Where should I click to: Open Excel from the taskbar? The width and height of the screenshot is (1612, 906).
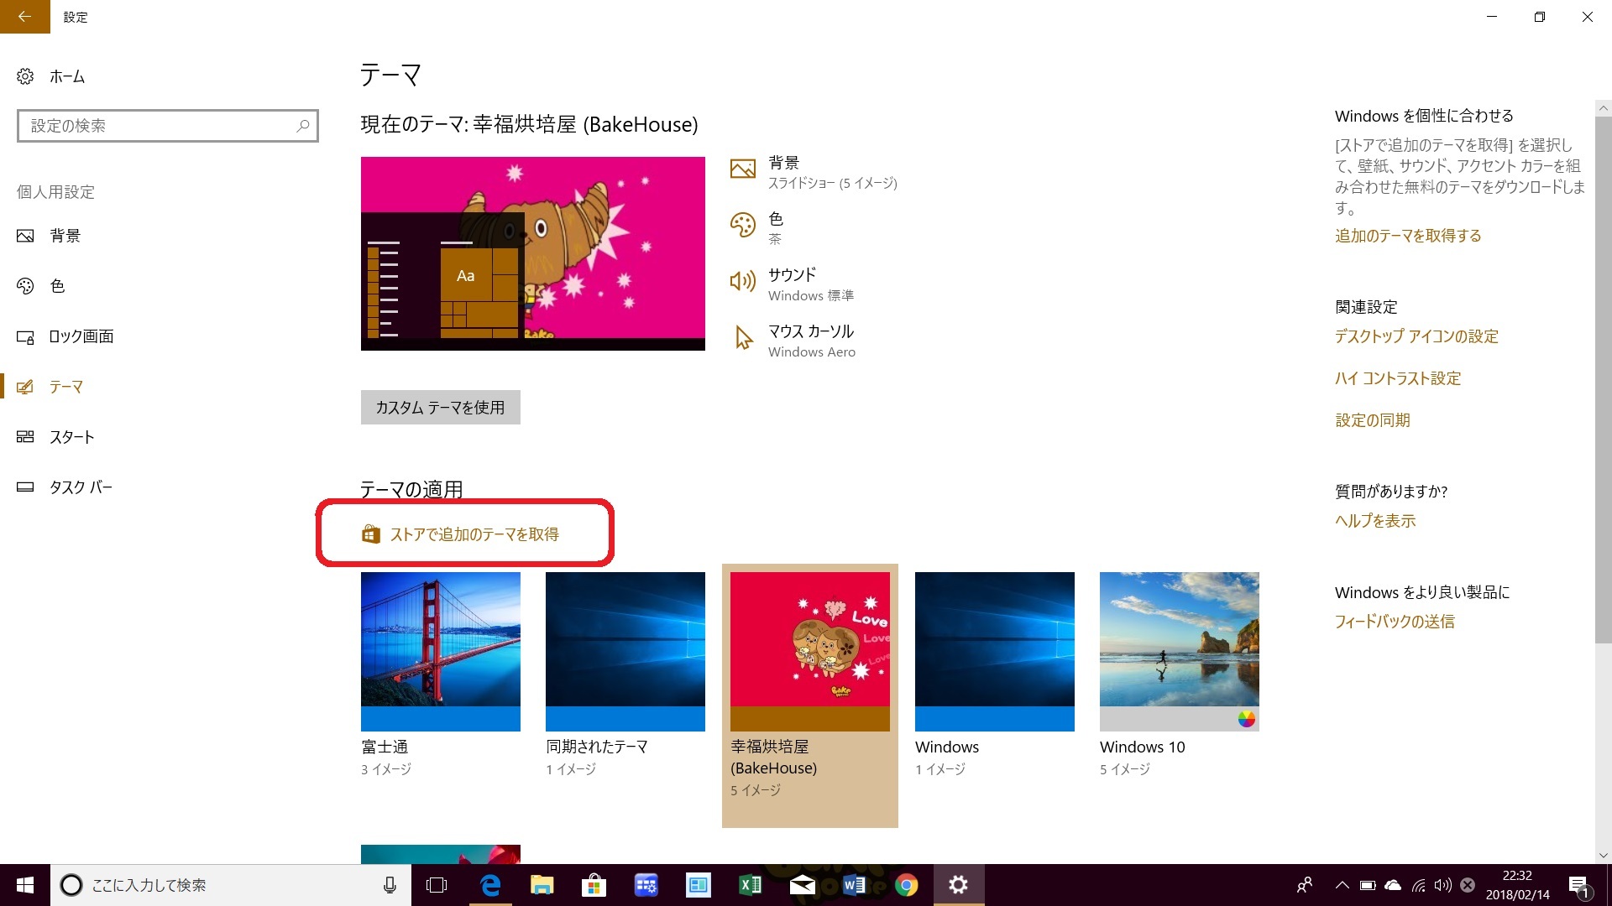[x=750, y=885]
